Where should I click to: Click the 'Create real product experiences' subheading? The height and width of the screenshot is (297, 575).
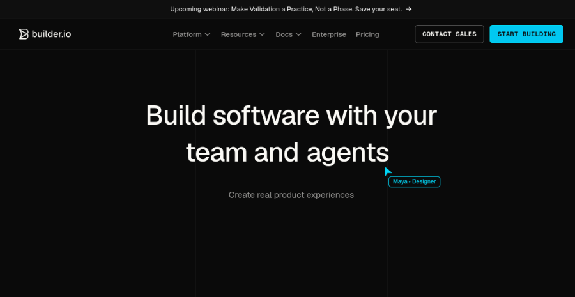(291, 195)
